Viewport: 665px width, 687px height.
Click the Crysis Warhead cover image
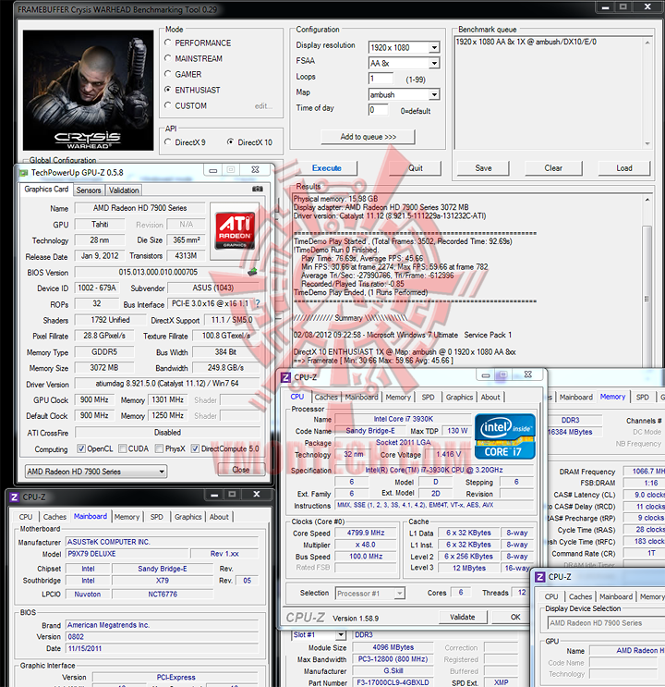pos(88,91)
